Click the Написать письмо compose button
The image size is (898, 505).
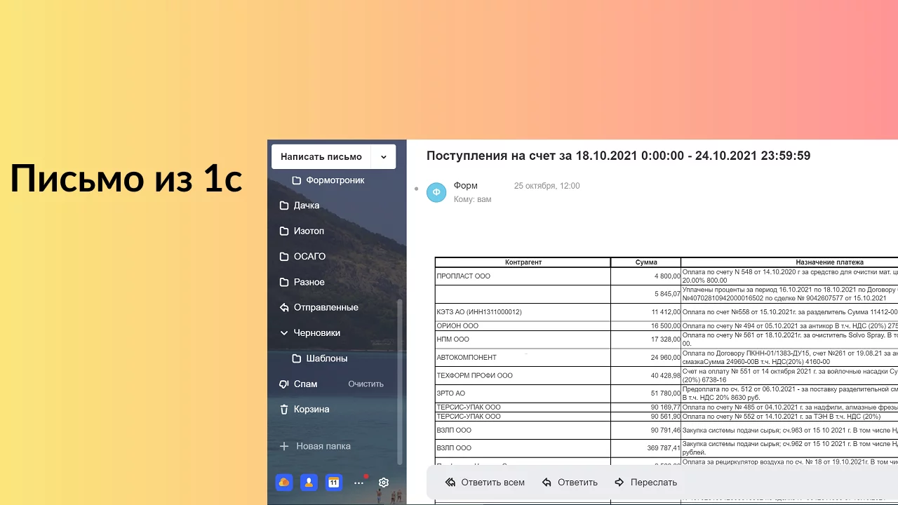pos(321,156)
